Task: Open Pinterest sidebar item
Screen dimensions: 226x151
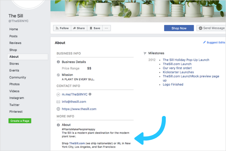Action: 16,111
